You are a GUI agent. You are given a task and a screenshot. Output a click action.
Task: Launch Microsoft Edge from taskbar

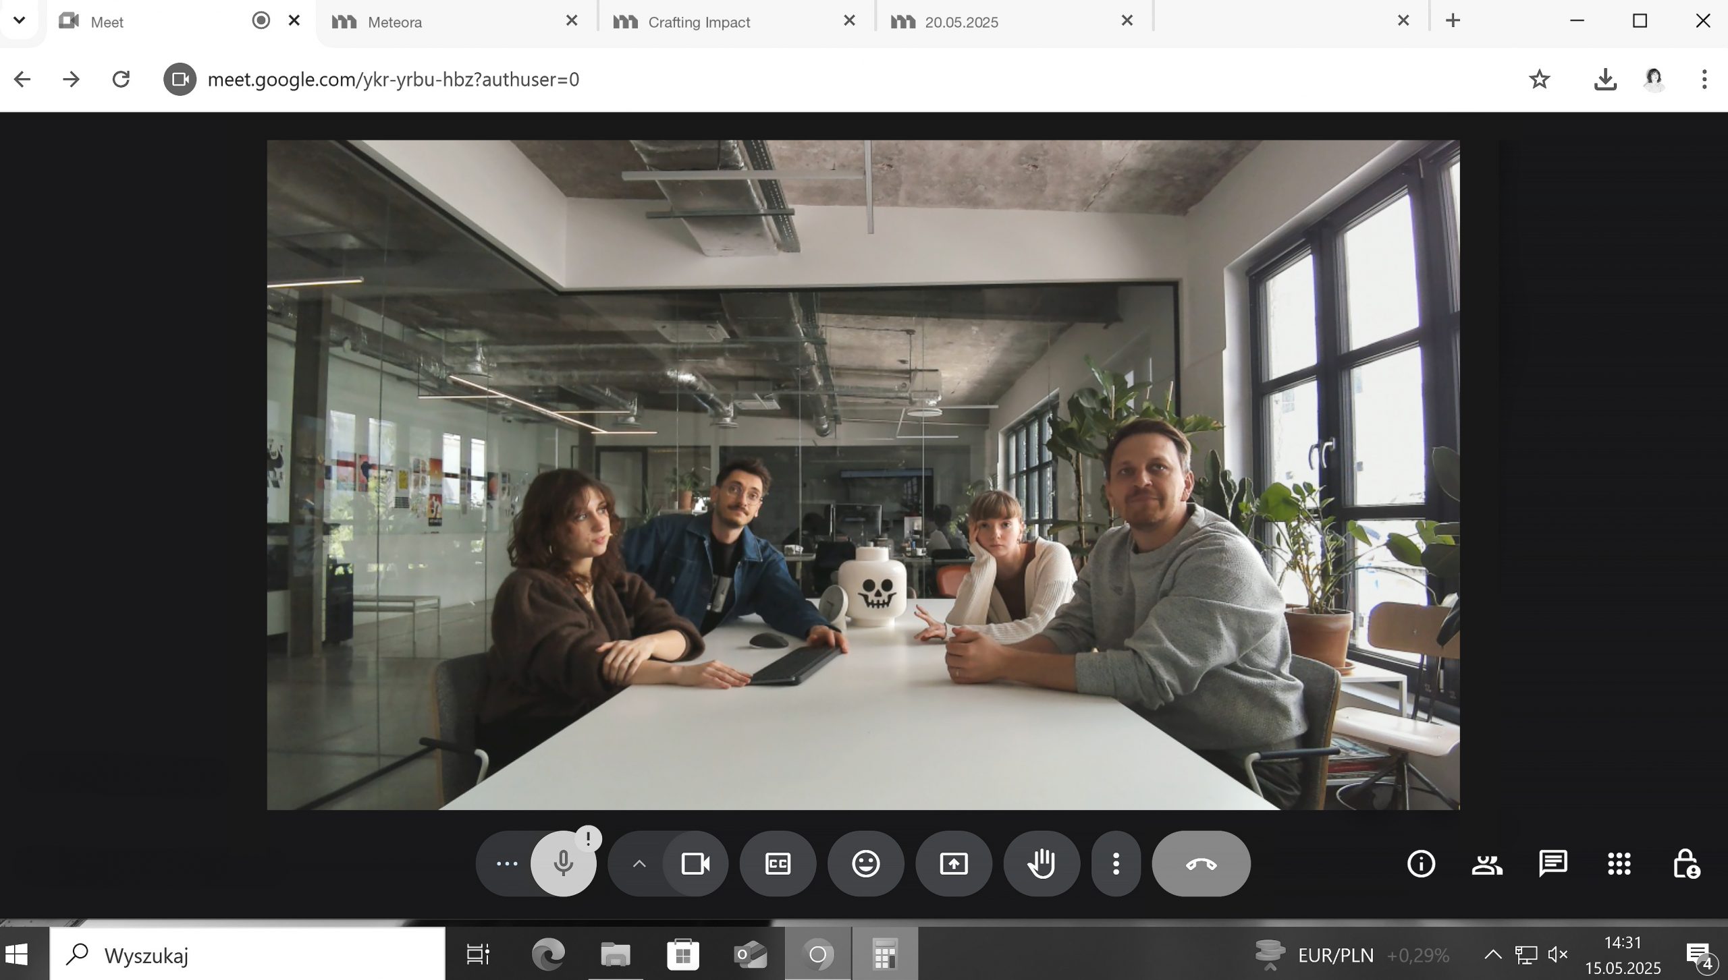click(x=547, y=954)
